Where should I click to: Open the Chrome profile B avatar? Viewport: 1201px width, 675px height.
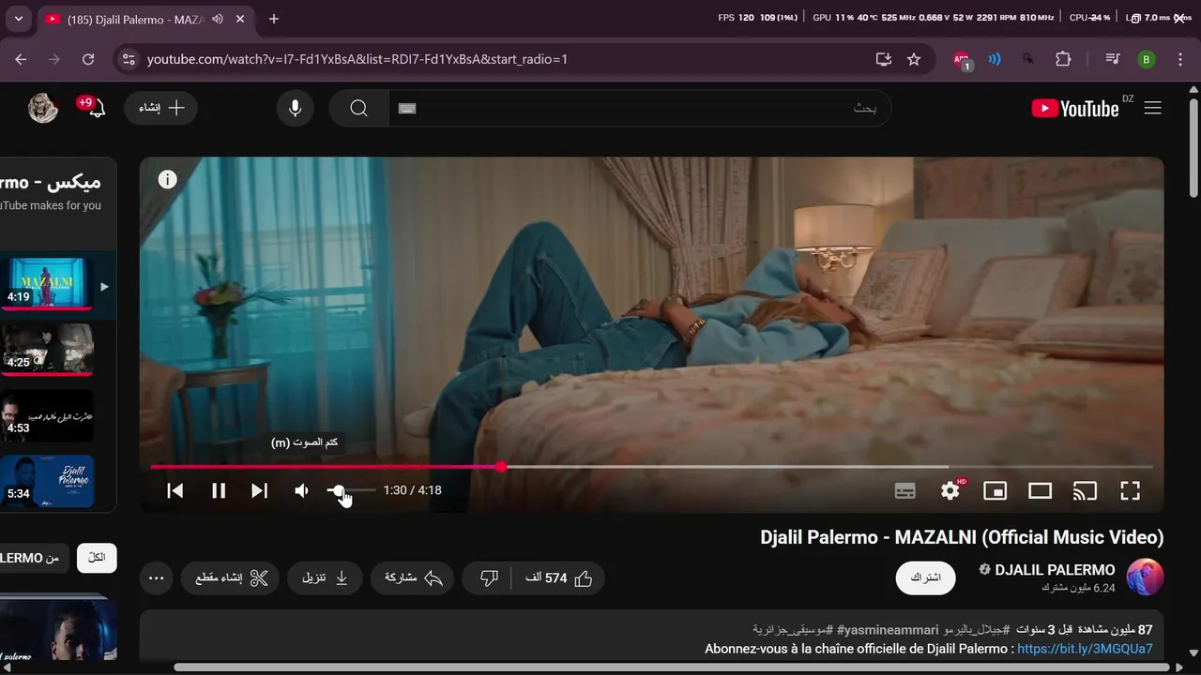tap(1146, 59)
